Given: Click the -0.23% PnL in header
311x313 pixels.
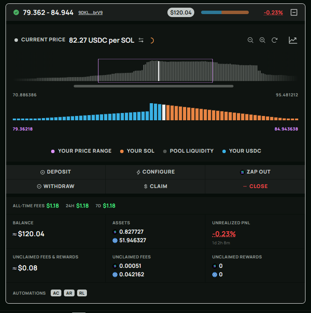Looking at the screenshot, I should click(273, 12).
